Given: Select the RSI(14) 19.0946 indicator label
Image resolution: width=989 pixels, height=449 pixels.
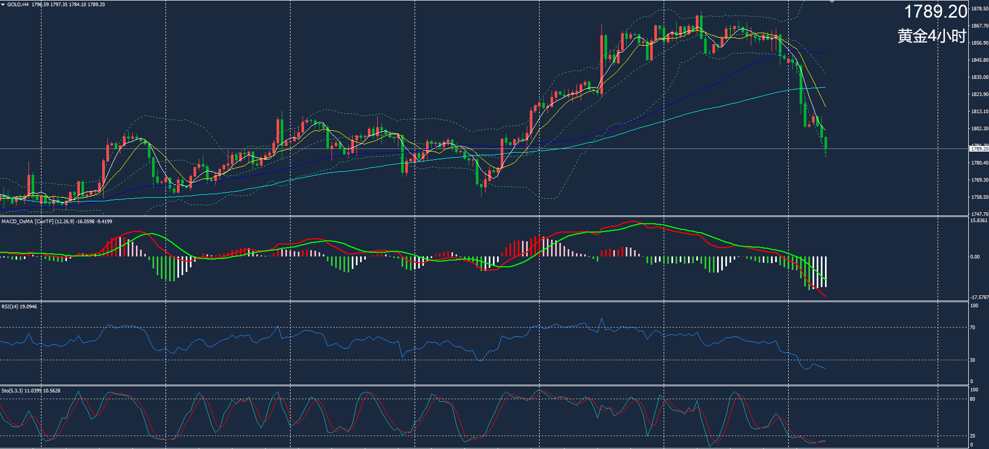Looking at the screenshot, I should [x=19, y=307].
